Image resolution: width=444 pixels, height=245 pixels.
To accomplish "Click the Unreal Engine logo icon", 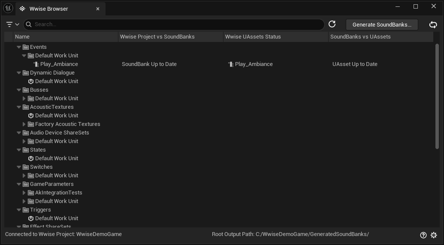I will [8, 9].
